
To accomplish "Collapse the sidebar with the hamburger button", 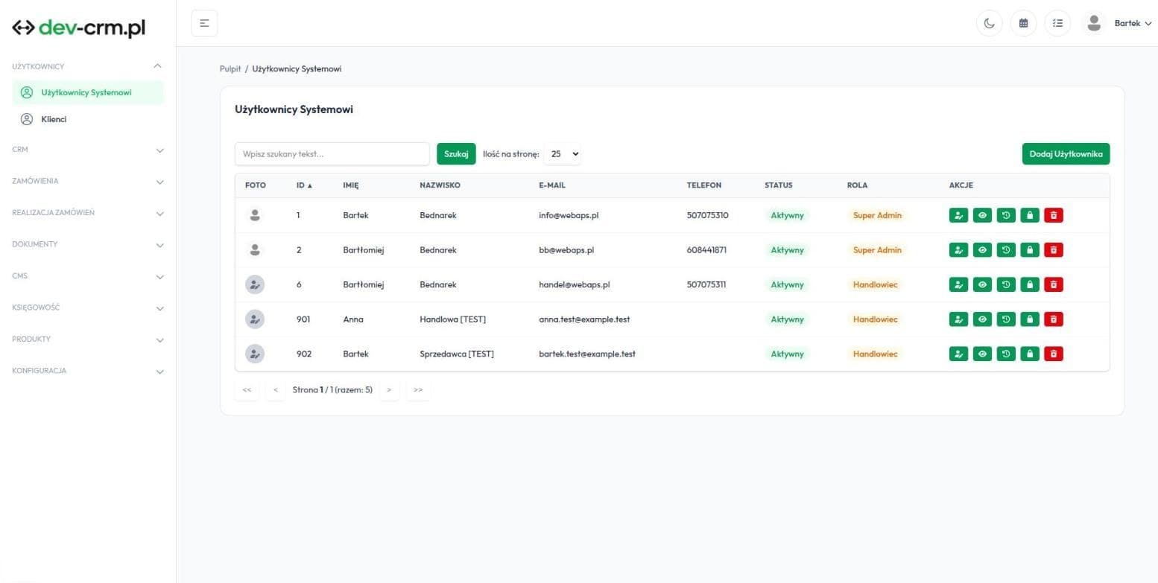I will click(x=204, y=23).
